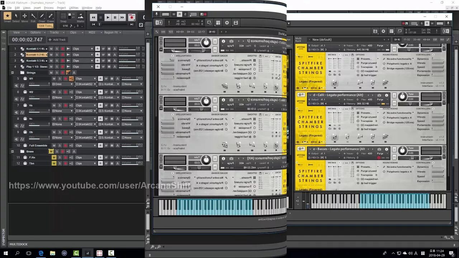Open the Windows Start menu
Image resolution: width=459 pixels, height=258 pixels.
pyautogui.click(x=5, y=253)
